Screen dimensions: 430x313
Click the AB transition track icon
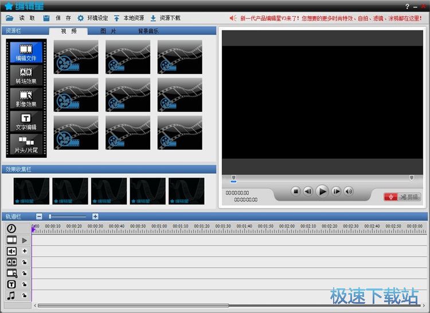pyautogui.click(x=11, y=262)
